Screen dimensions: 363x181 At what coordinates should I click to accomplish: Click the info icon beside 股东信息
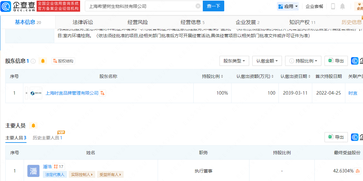[x=33, y=61]
